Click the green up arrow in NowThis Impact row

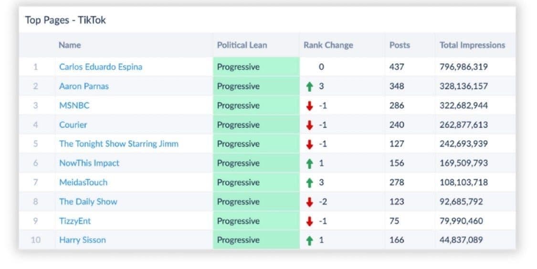309,164
